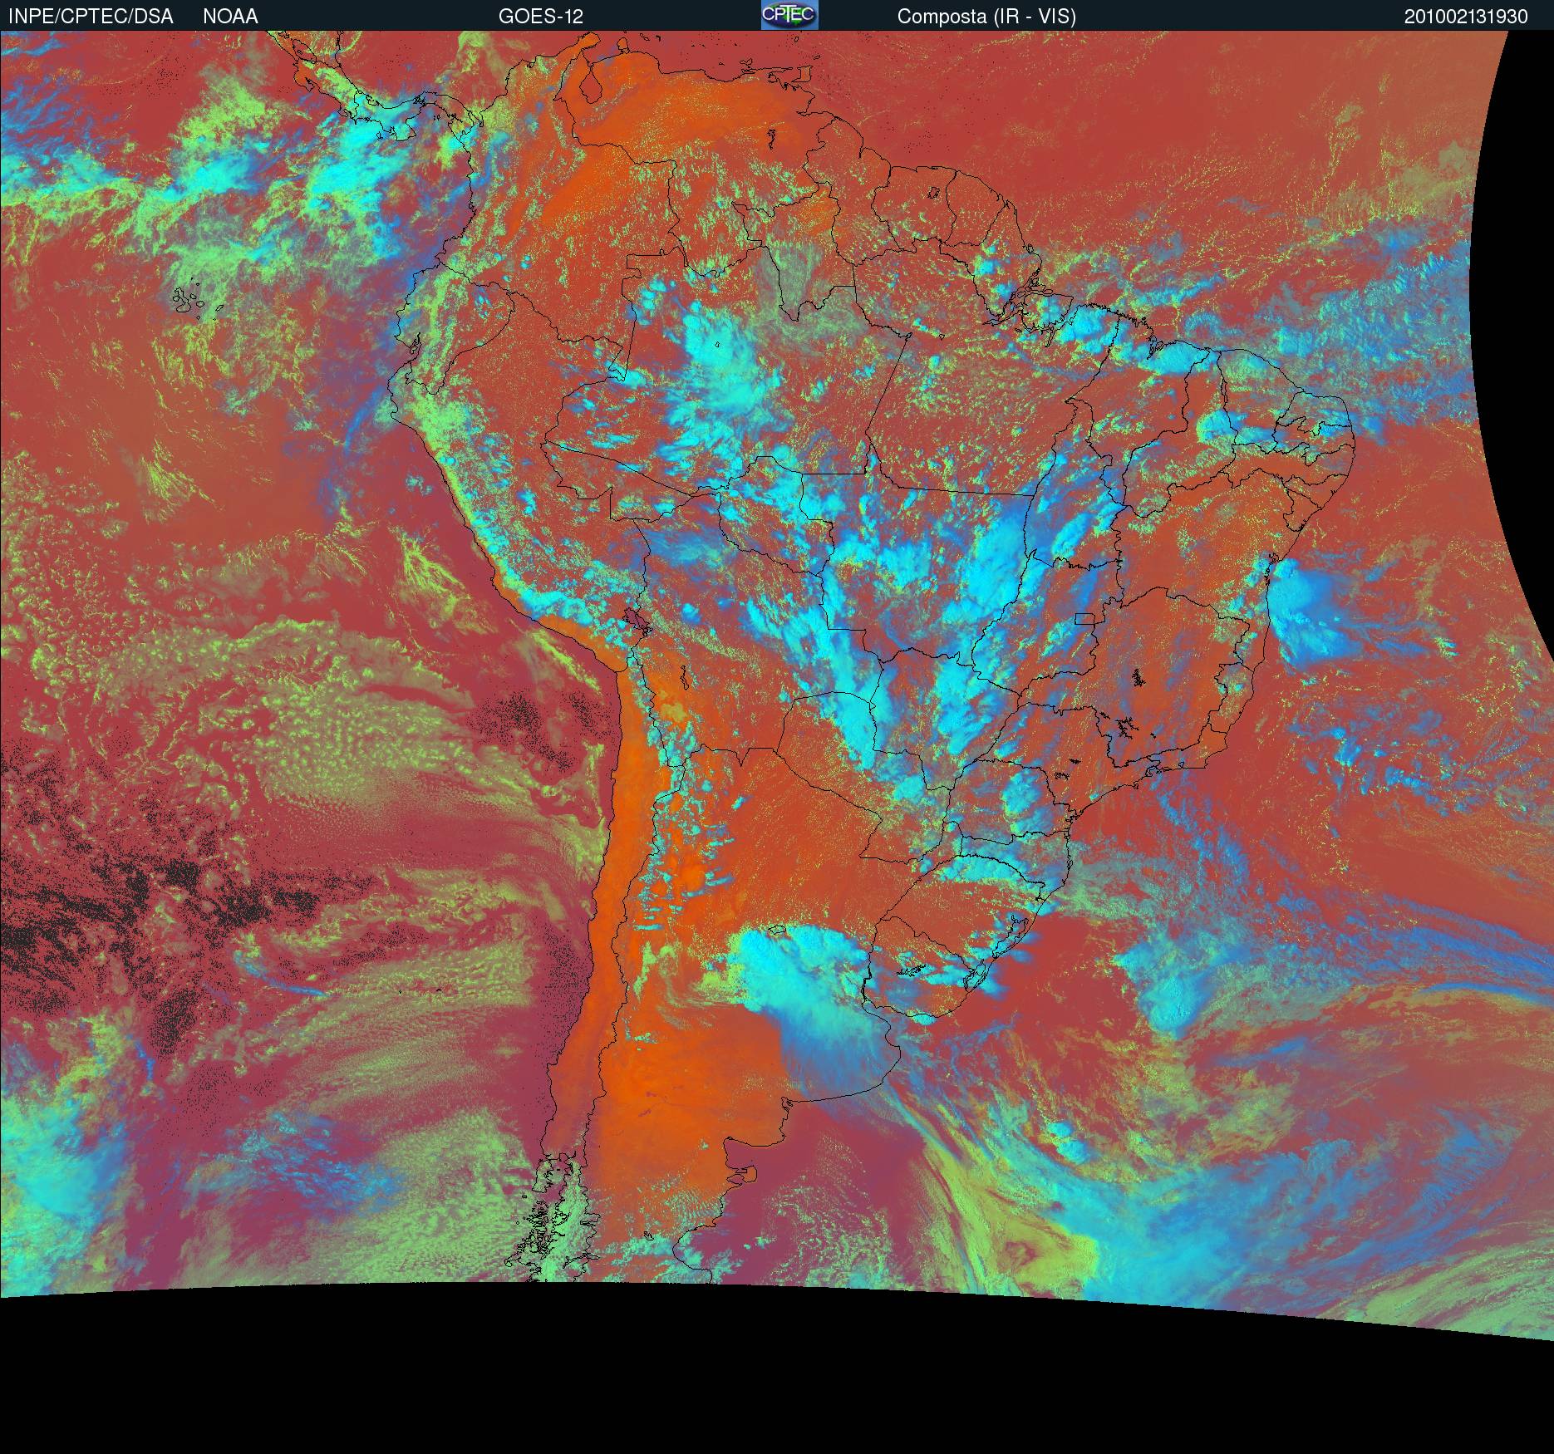Click the 201002131930 timestamp
The width and height of the screenshot is (1554, 1454).
pos(1466,17)
